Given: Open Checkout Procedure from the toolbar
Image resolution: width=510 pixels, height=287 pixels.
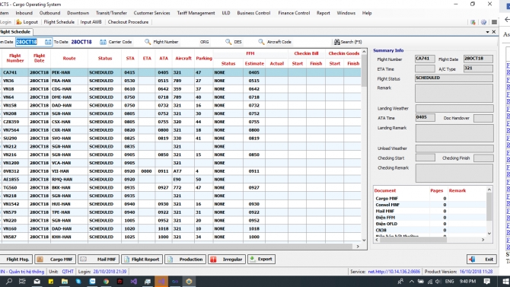Looking at the screenshot, I should click(128, 22).
